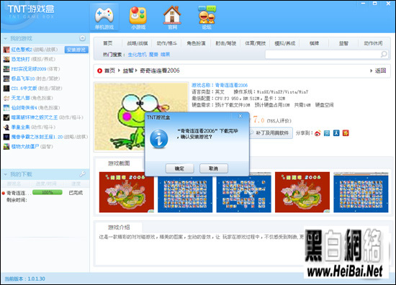Click the 100% download progress bar
The image size is (396, 285).
(48, 192)
